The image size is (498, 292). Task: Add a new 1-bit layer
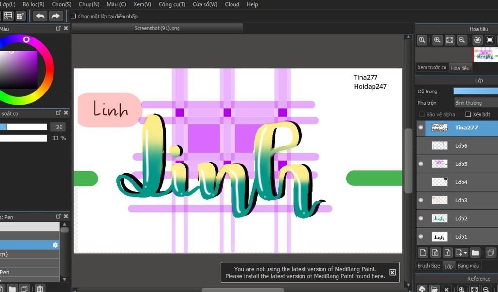447,253
